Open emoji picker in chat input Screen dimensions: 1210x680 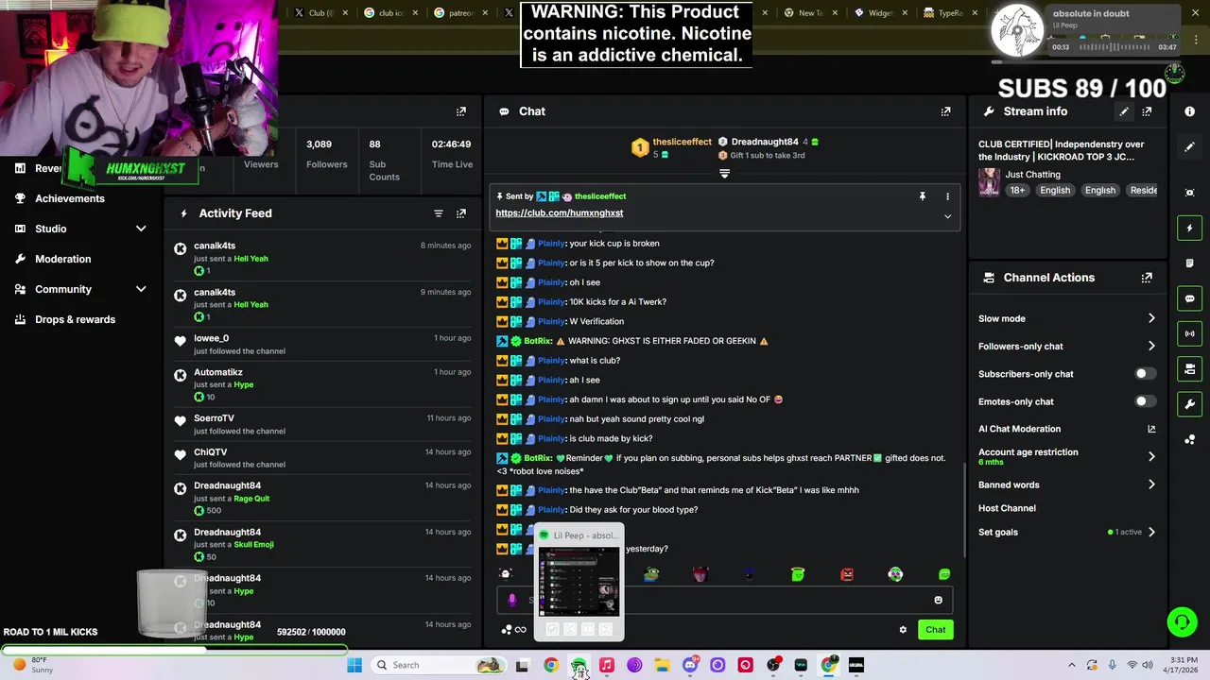tap(938, 600)
